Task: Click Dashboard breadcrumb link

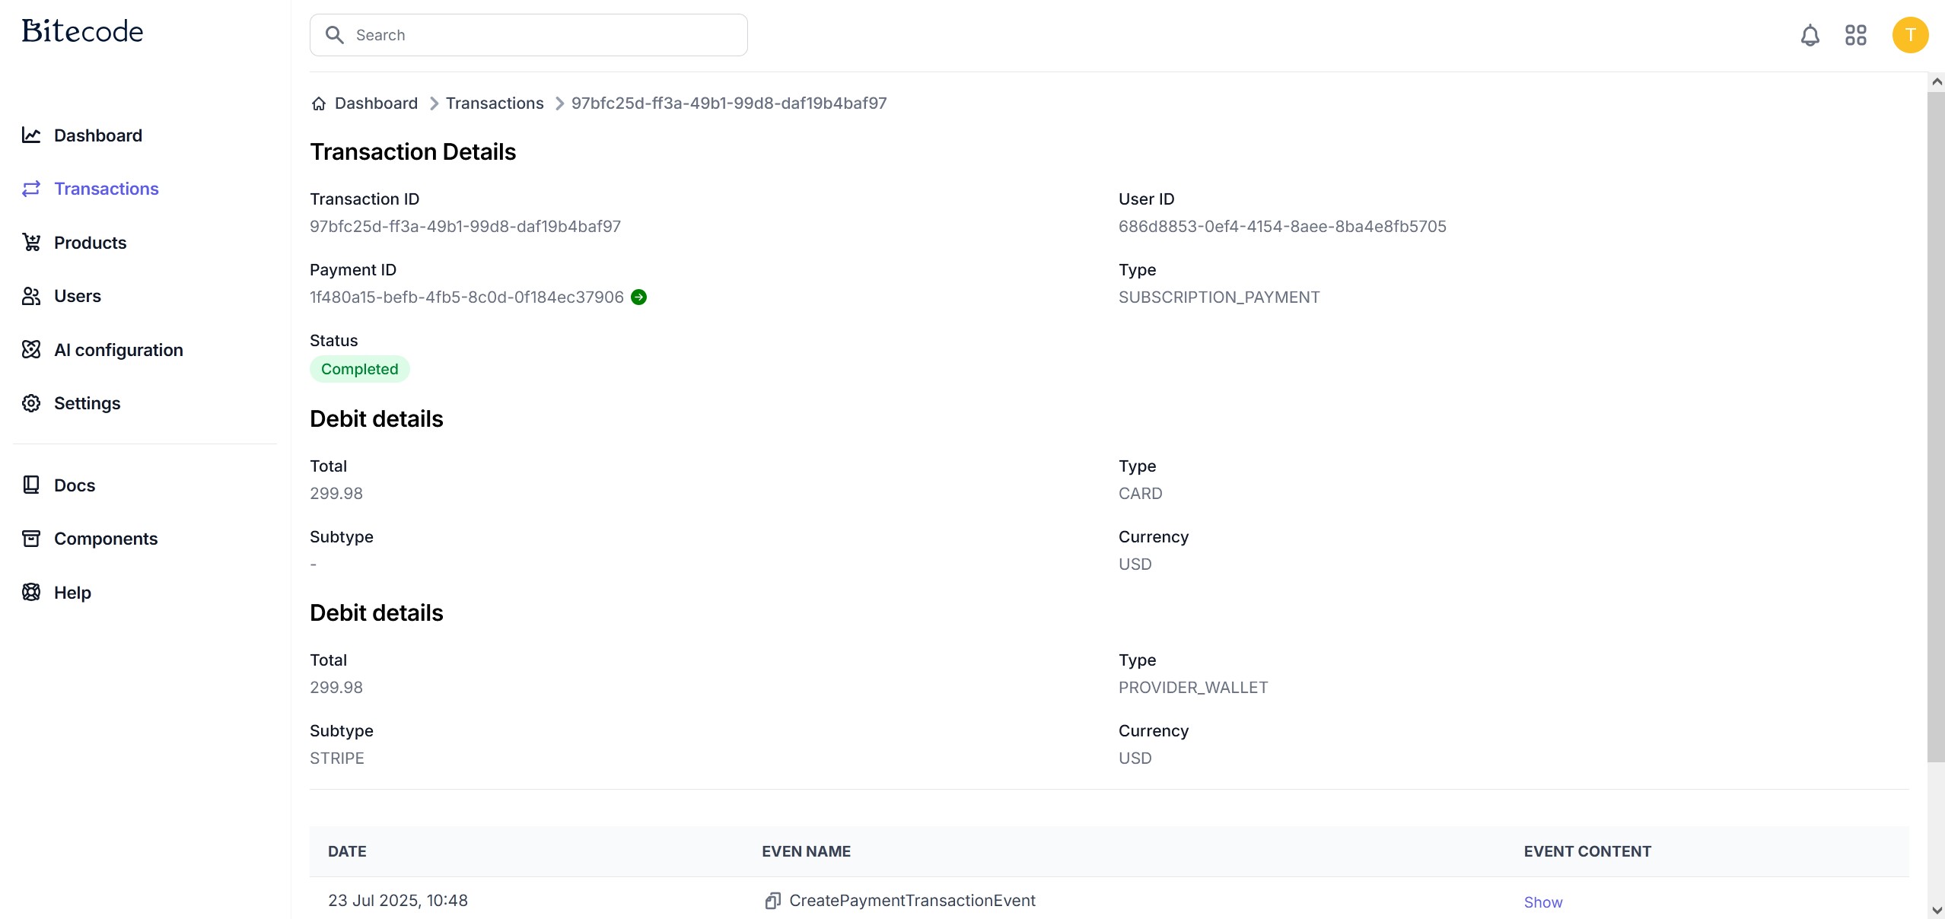Action: tap(376, 103)
